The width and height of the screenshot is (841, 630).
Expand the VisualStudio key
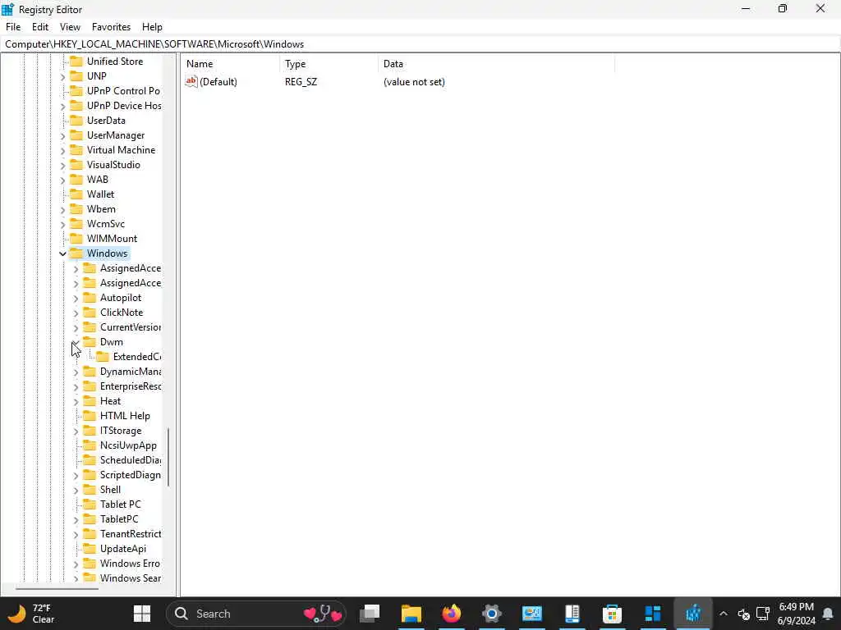[x=62, y=165]
